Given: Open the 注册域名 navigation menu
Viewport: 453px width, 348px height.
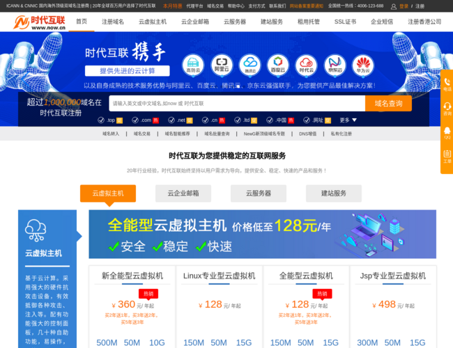Looking at the screenshot, I should point(113,22).
